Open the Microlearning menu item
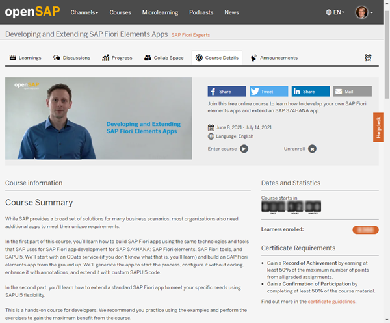Image resolution: width=390 pixels, height=323 pixels. click(159, 12)
